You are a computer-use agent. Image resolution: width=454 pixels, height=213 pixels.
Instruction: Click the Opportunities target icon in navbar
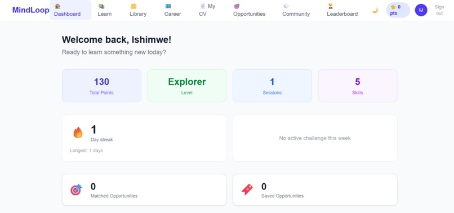pos(237,6)
